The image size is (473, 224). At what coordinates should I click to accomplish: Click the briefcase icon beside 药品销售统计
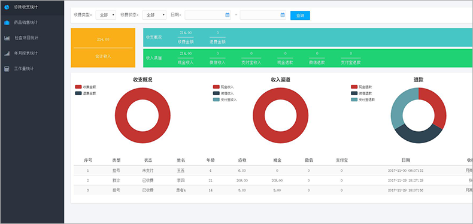coord(7,23)
